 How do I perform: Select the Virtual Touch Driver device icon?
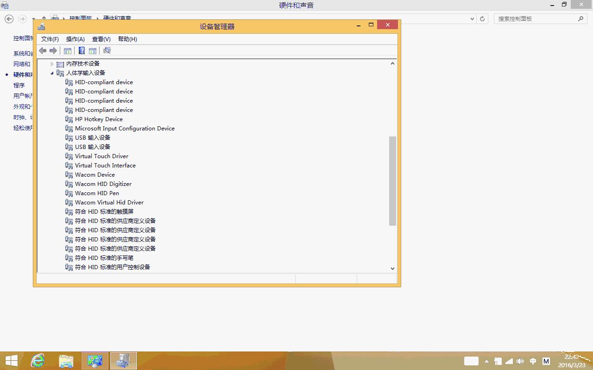click(x=69, y=156)
